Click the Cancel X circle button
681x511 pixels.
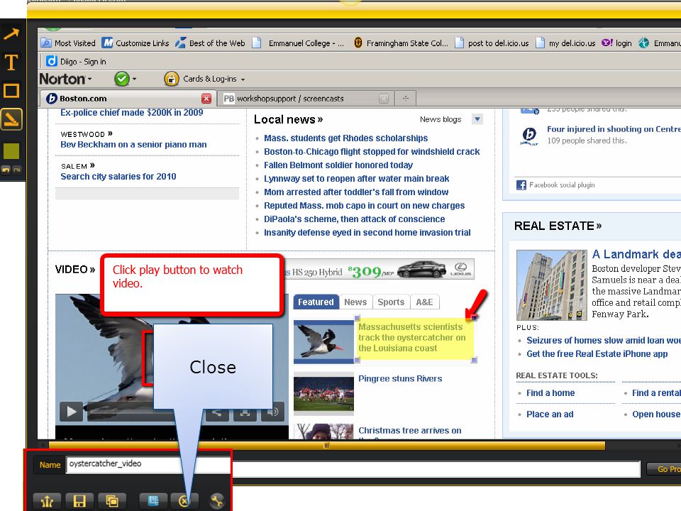[184, 501]
